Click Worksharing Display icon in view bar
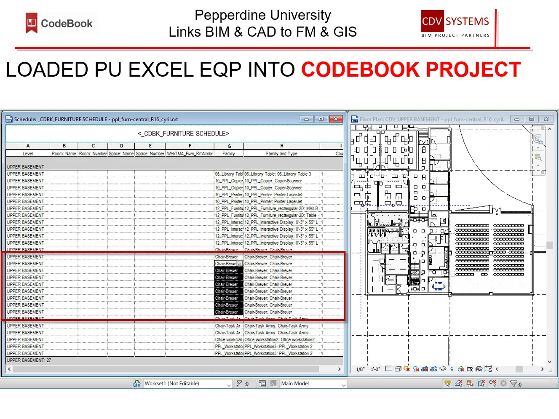Image resolution: width=559 pixels, height=419 pixels. tap(461, 369)
